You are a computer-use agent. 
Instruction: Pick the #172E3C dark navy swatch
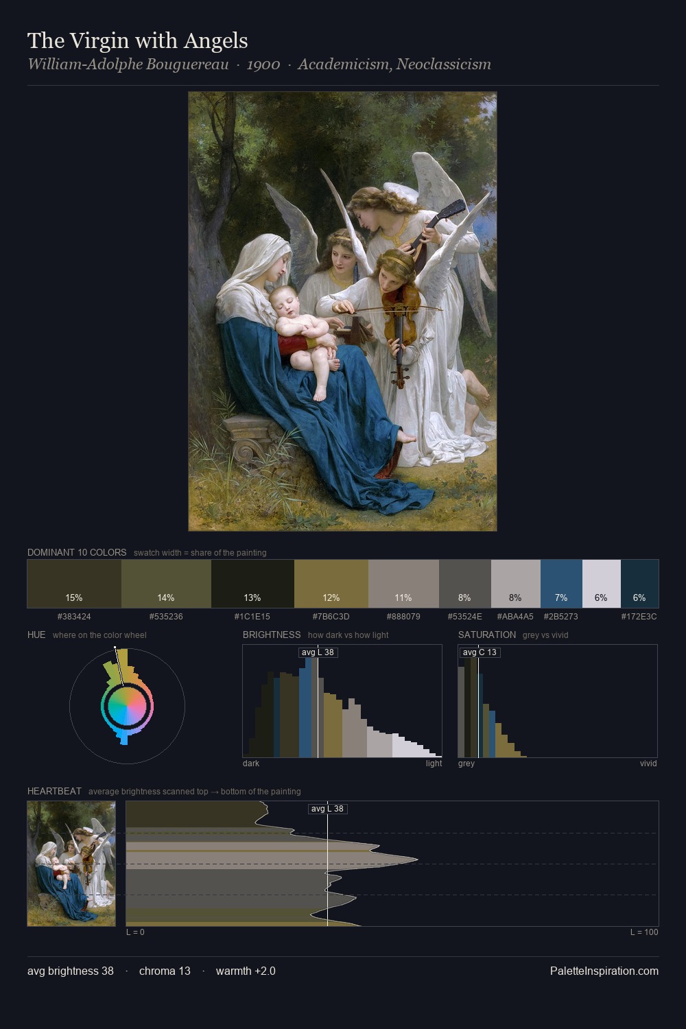[x=639, y=584]
